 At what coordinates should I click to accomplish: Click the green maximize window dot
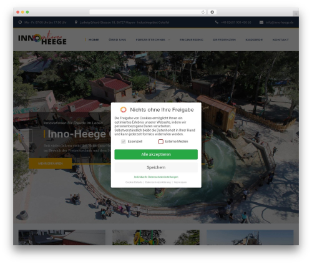tap(27, 12)
